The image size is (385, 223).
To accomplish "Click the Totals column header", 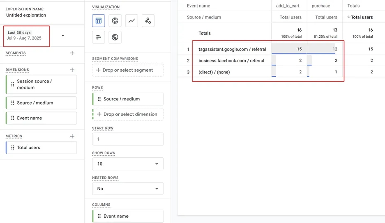I will point(353,6).
